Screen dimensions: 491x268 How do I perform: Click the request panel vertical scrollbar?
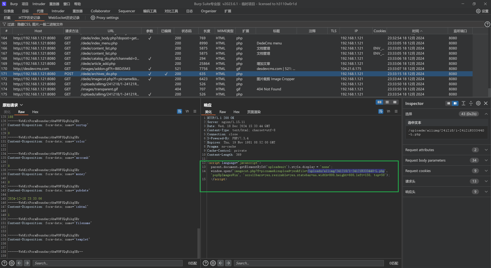(x=198, y=243)
